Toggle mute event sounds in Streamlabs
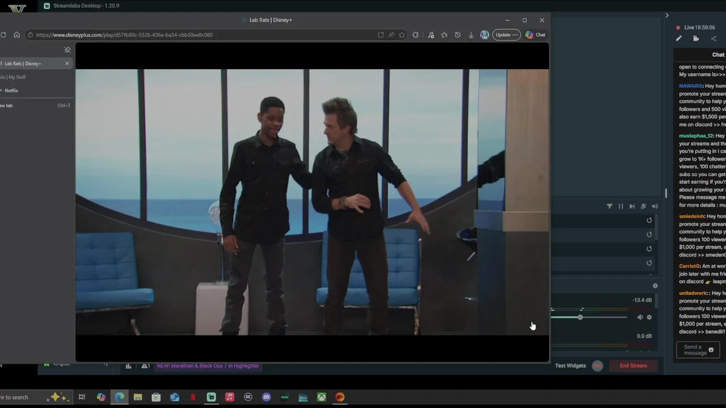The image size is (726, 408). (x=643, y=206)
